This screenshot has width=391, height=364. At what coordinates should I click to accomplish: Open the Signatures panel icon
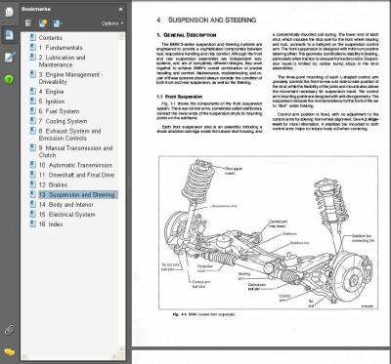(x=9, y=57)
